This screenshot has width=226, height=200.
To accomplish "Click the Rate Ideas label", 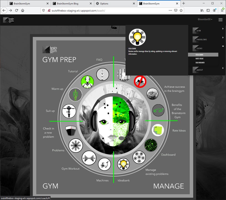I will 179,131.
